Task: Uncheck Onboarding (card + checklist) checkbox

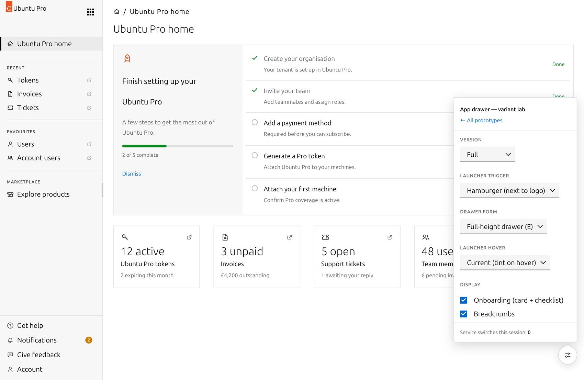Action: 463,300
